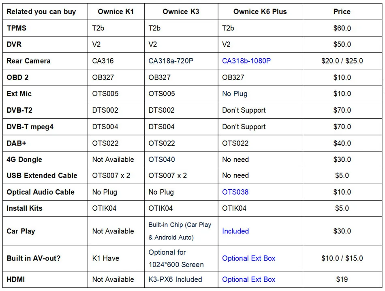Click the CA318b-1080P rear camera link

pyautogui.click(x=246, y=61)
